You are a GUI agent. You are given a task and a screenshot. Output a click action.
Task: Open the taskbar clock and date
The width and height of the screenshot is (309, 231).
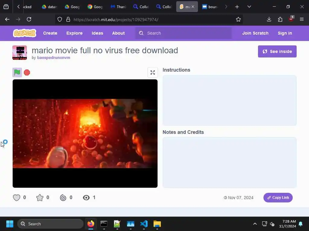288,224
